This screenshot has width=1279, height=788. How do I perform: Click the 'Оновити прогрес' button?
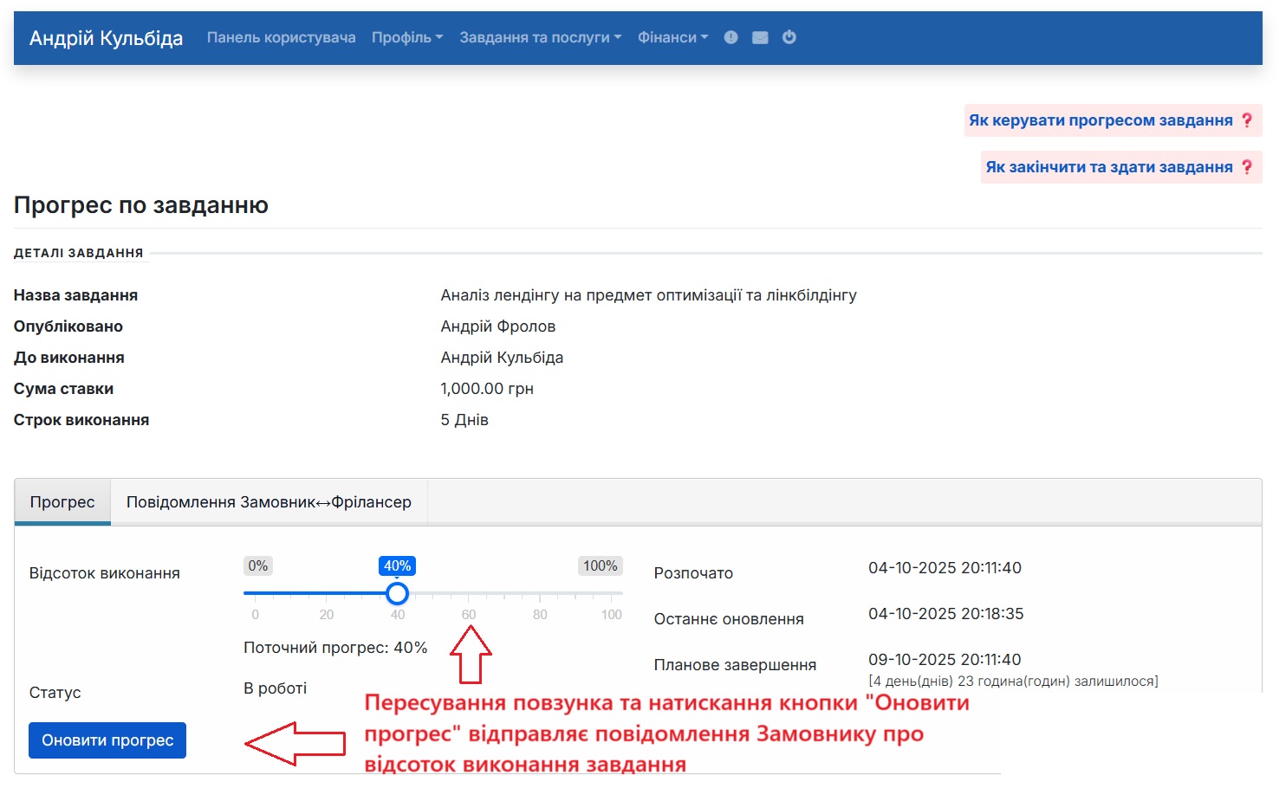(107, 740)
